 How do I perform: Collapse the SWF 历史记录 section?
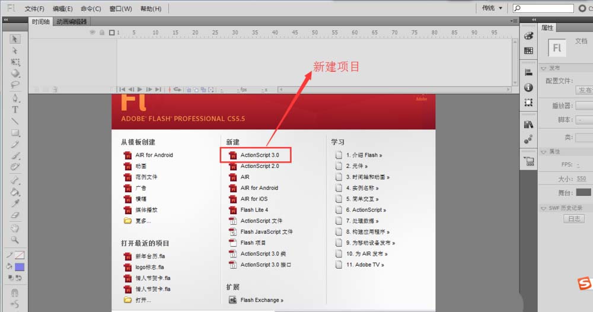(x=543, y=208)
